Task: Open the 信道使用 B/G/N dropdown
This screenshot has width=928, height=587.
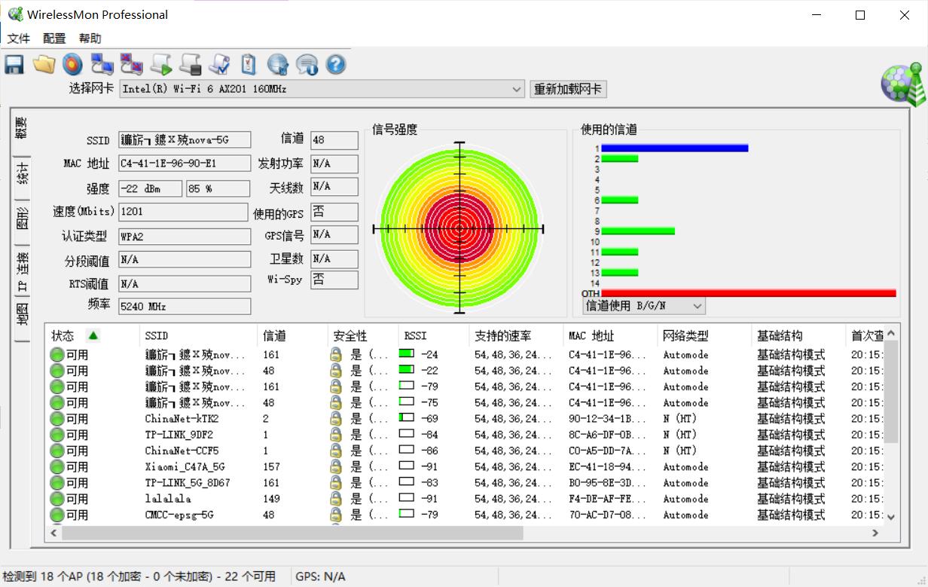Action: point(697,306)
